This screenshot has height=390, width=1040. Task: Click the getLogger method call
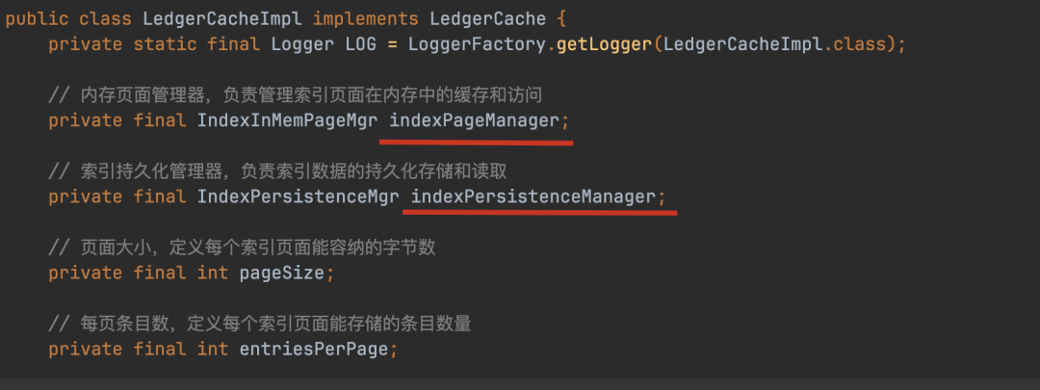(604, 45)
